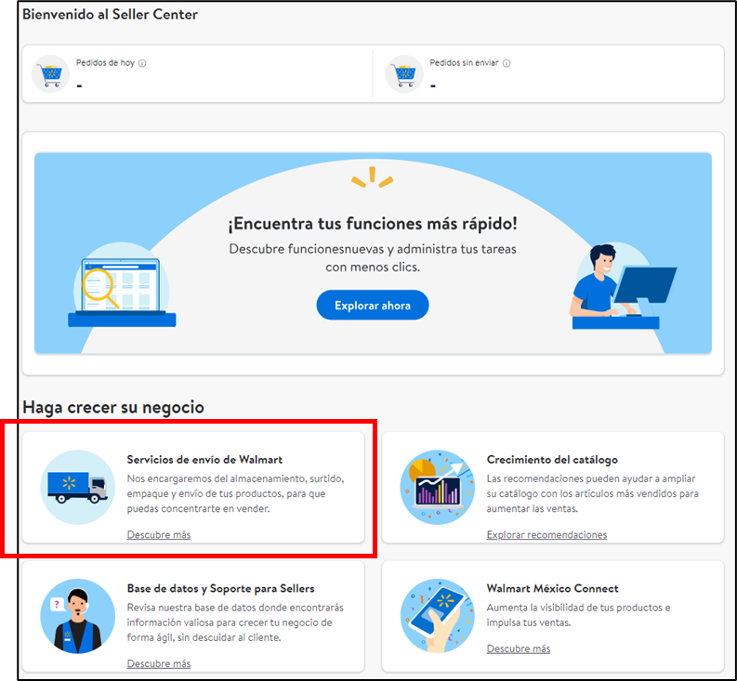Select the Walmart México Connect title
737x681 pixels.
552,588
